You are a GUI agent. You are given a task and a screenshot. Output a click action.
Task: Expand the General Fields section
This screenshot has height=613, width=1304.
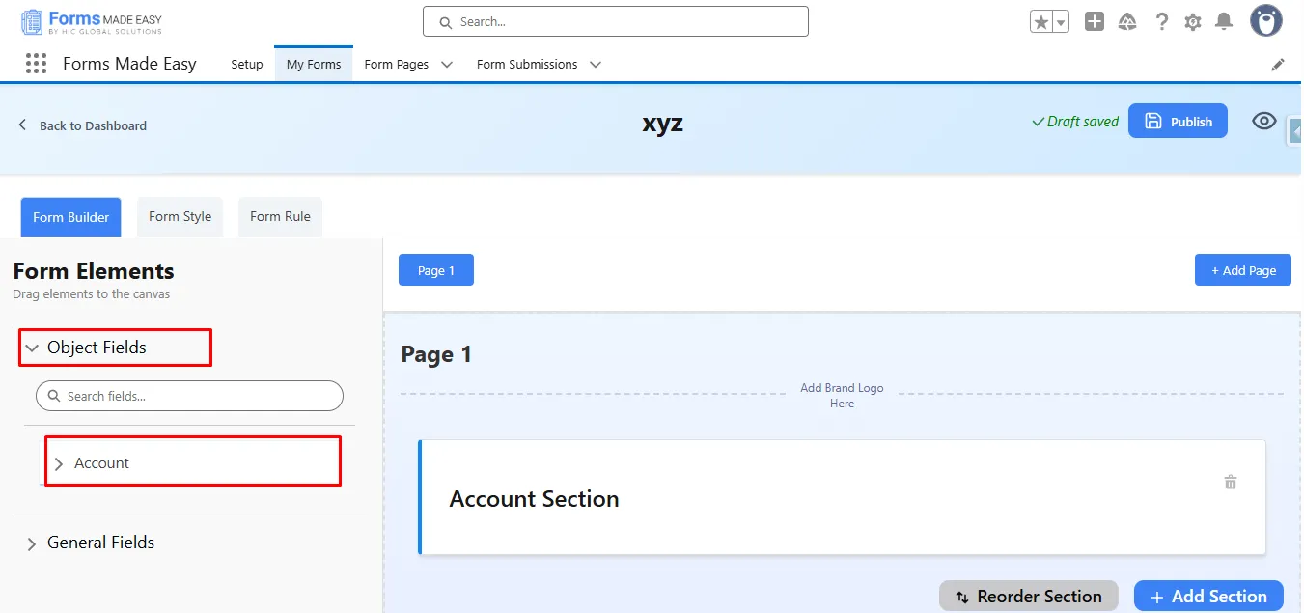(32, 543)
